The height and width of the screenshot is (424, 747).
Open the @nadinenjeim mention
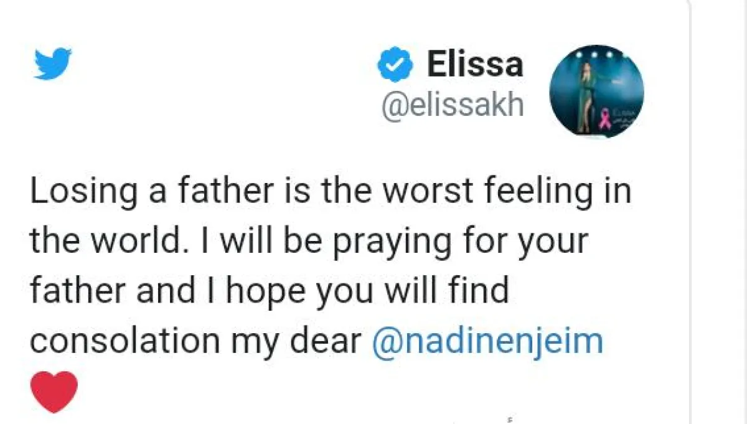tap(487, 342)
